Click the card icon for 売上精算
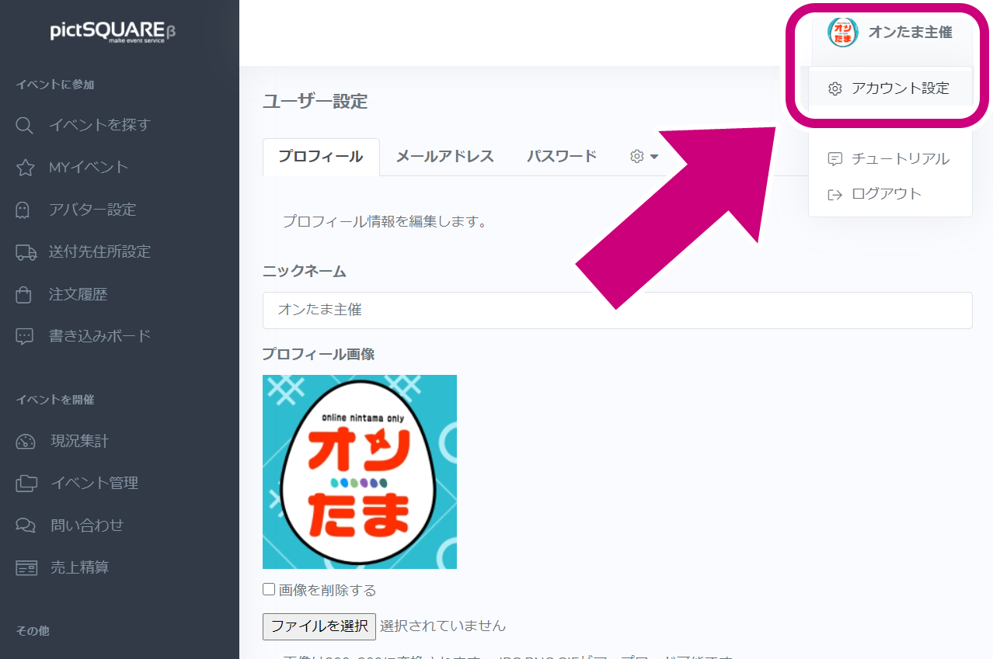Viewport: 993px width, 659px height. [x=26, y=568]
